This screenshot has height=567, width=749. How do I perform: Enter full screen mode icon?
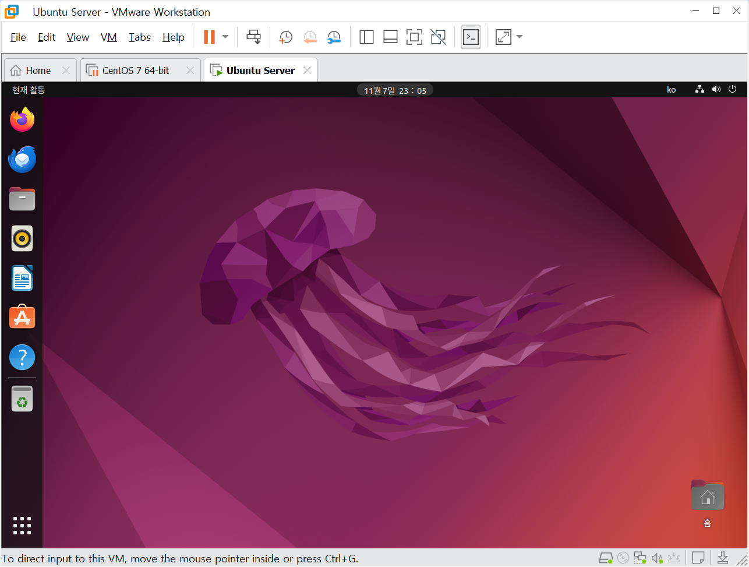pos(414,37)
